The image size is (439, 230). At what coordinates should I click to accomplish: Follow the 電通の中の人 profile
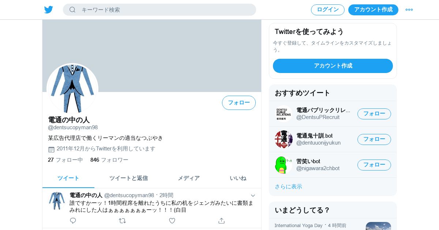click(239, 103)
